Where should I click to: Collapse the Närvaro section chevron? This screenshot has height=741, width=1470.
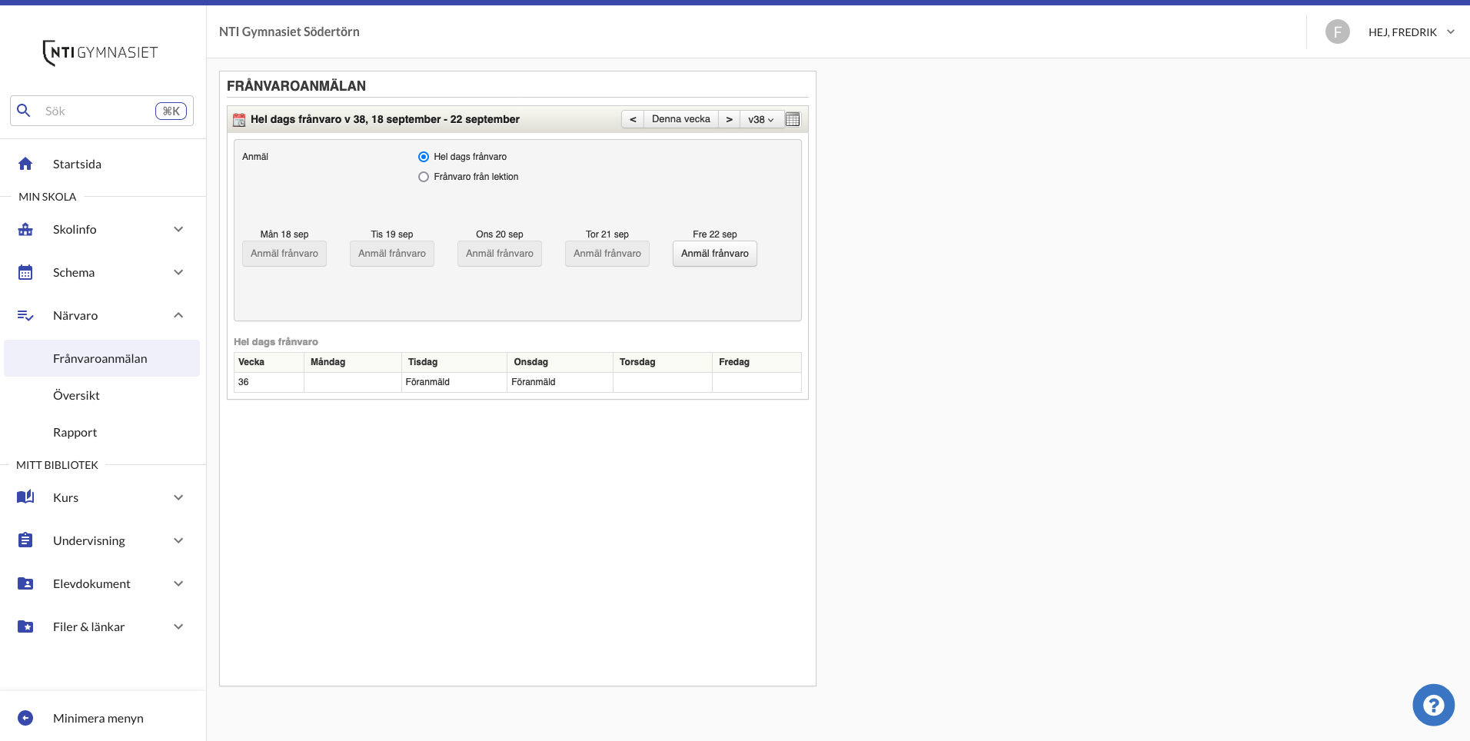click(x=178, y=314)
